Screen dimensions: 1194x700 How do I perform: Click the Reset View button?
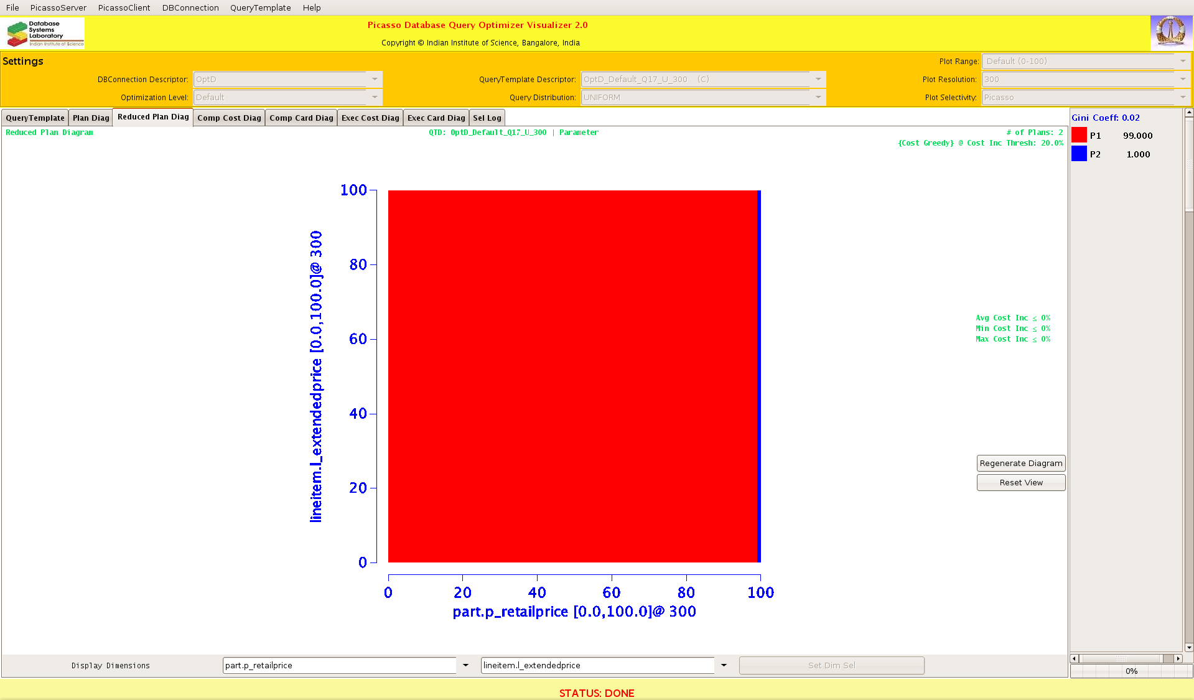coord(1020,482)
